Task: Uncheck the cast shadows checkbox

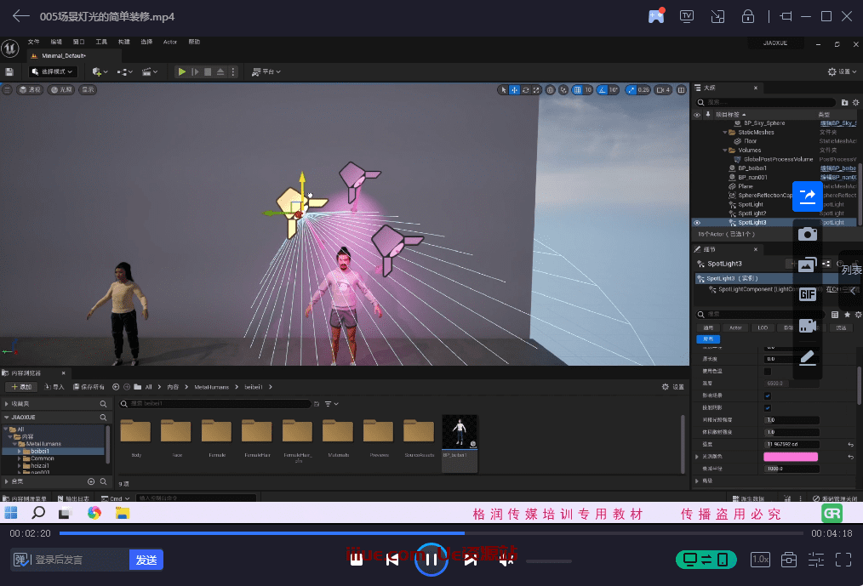Action: 768,407
